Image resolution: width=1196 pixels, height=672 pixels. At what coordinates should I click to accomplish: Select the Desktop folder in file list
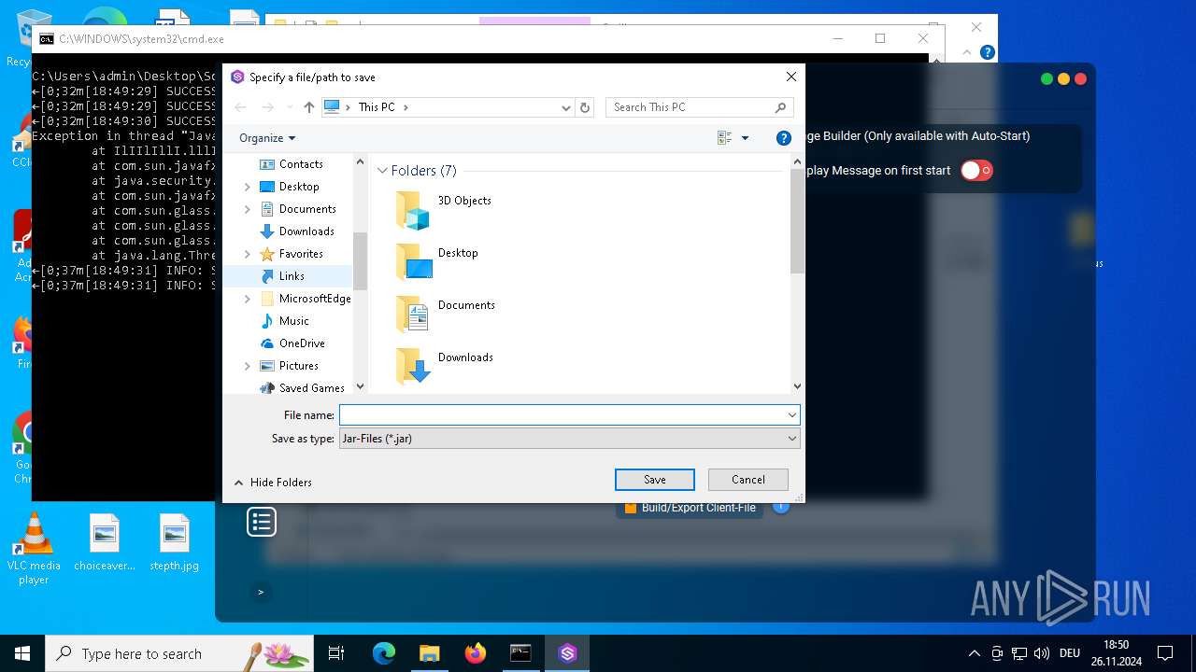(x=458, y=253)
